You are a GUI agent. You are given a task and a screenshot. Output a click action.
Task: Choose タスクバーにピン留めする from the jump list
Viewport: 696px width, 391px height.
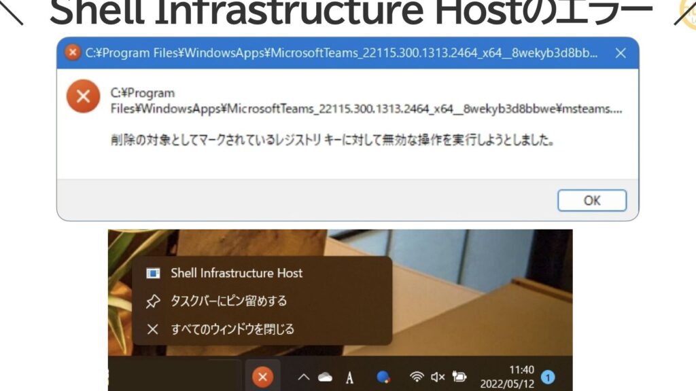[x=262, y=301]
